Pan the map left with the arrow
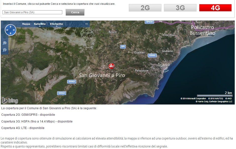 [x=7, y=30]
